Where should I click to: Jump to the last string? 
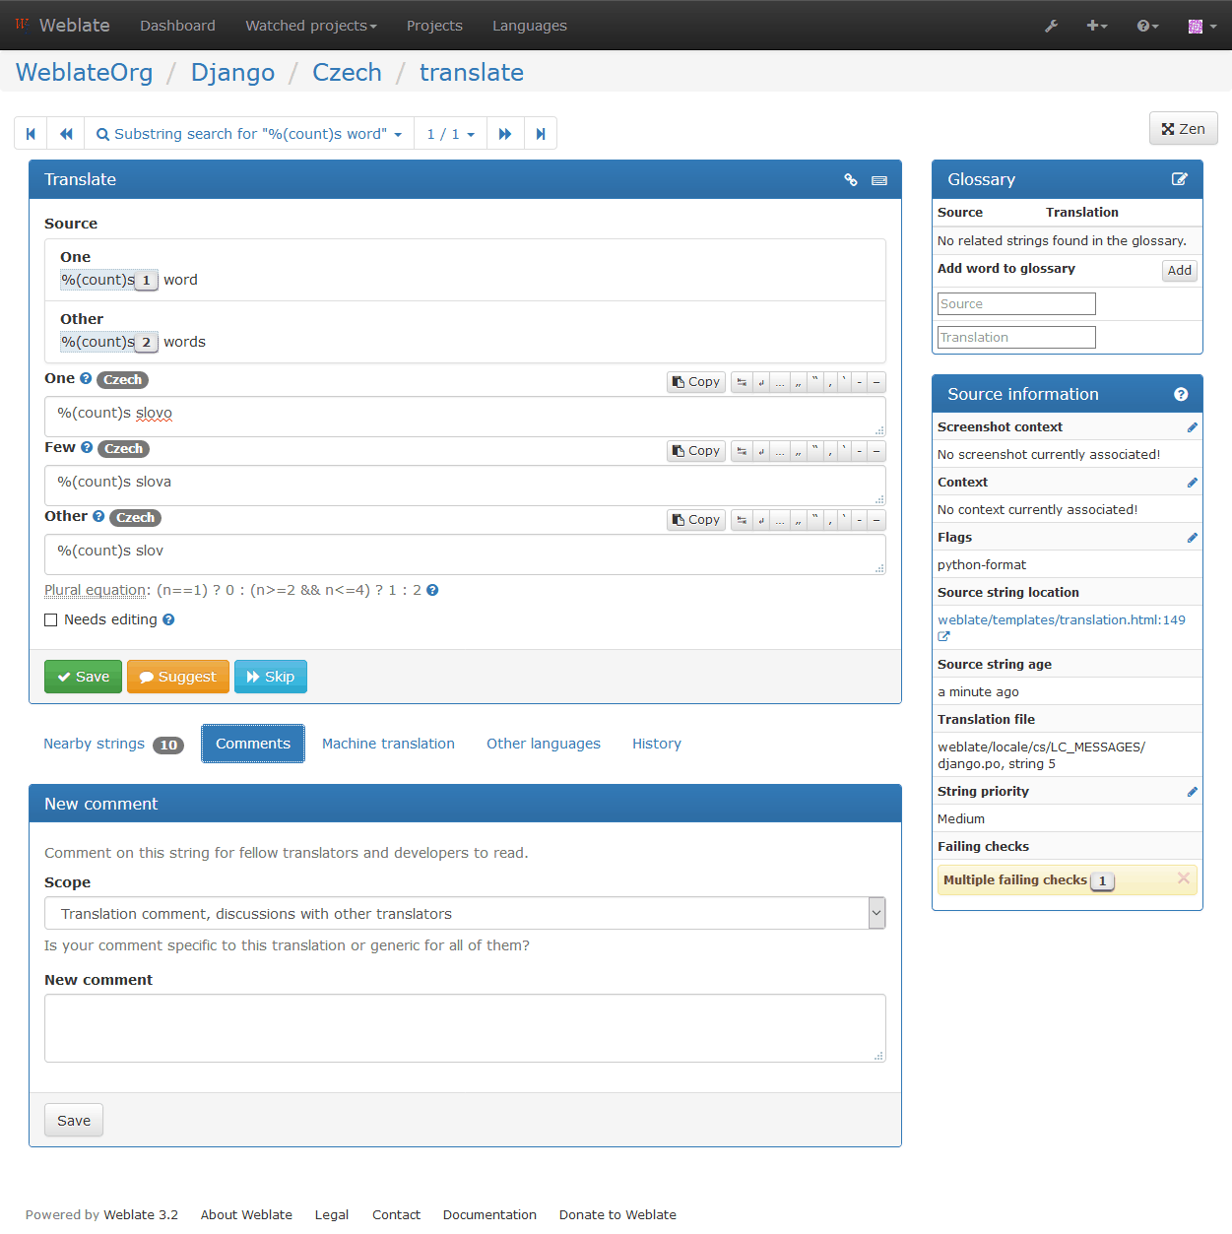coord(541,134)
